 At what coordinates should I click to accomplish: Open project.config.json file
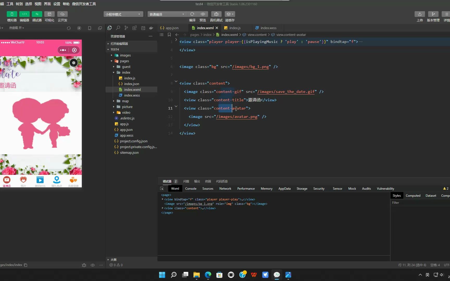(131, 141)
